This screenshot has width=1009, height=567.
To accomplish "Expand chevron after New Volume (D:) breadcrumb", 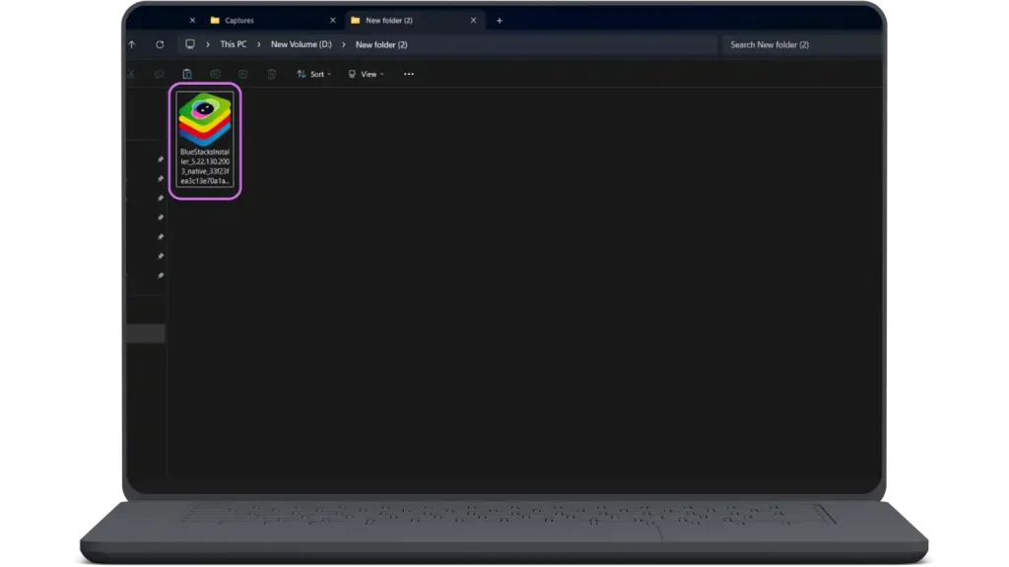I will click(x=344, y=44).
